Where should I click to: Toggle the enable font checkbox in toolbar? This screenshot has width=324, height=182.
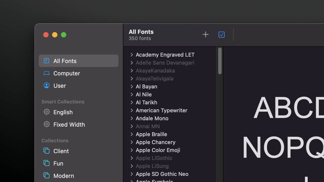[x=221, y=35]
